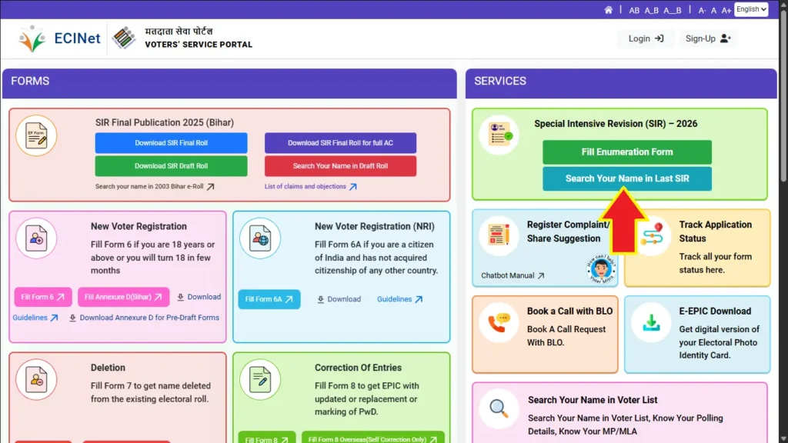Select widest letter spacing A__B option

(x=673, y=10)
